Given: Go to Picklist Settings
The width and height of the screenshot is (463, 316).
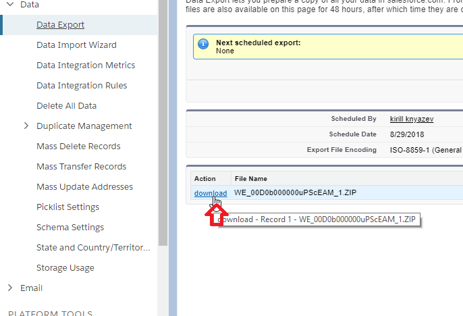Looking at the screenshot, I should pyautogui.click(x=67, y=207).
